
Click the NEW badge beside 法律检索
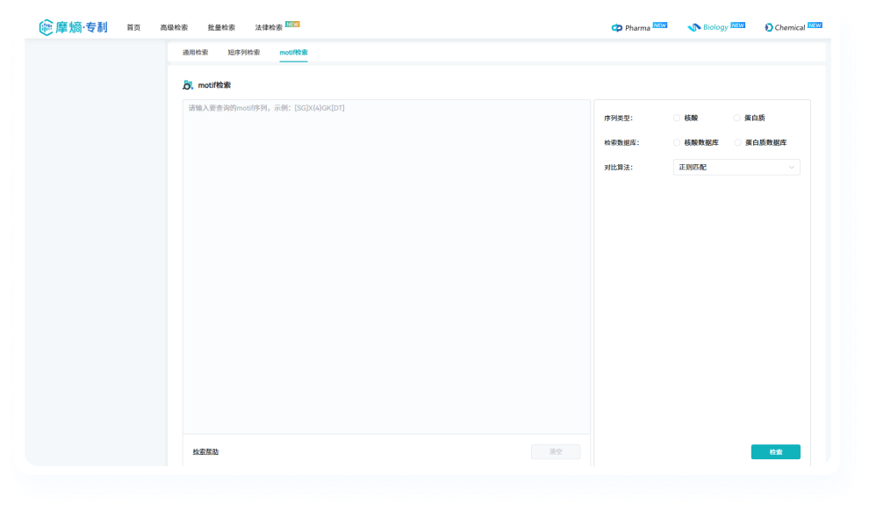click(292, 25)
